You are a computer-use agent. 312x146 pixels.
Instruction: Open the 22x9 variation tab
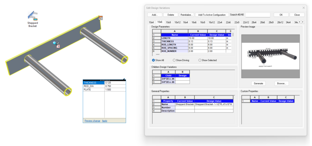(237, 23)
